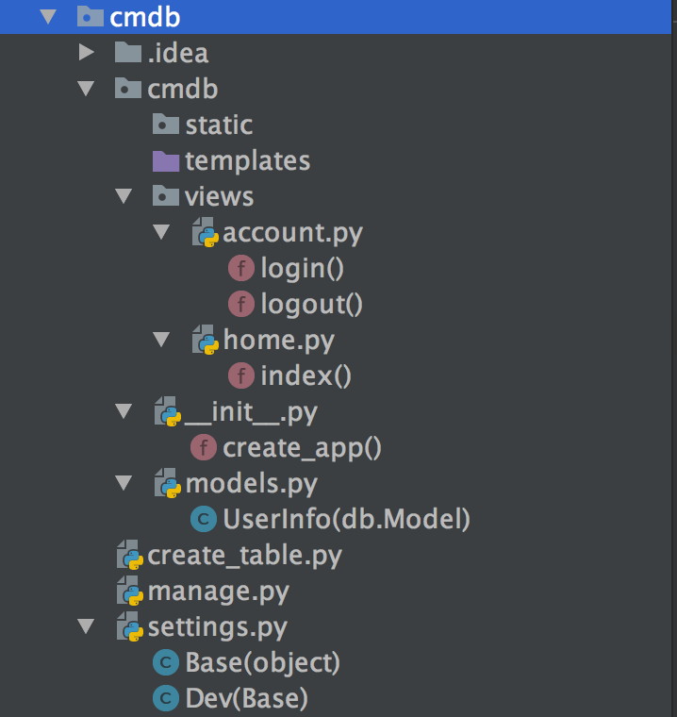Collapse the root cmdb project arrow
The width and height of the screenshot is (677, 717).
(x=49, y=17)
